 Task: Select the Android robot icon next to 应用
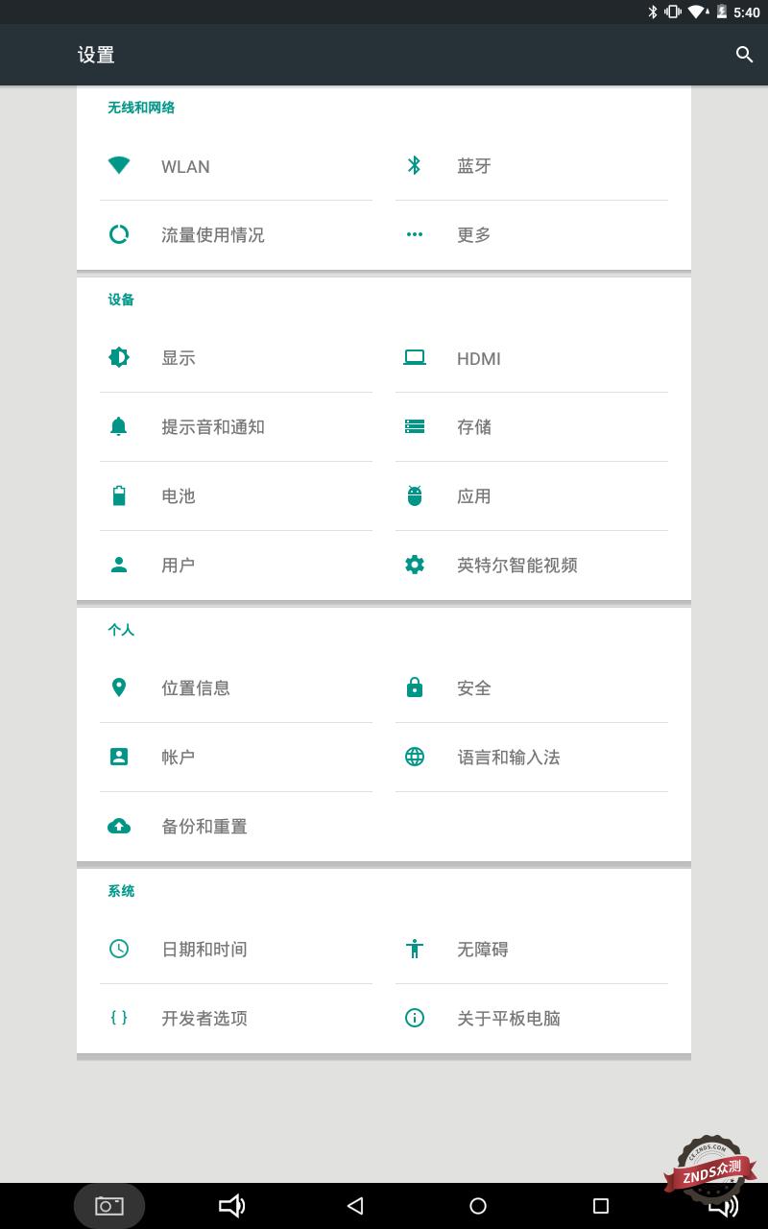[x=414, y=495]
